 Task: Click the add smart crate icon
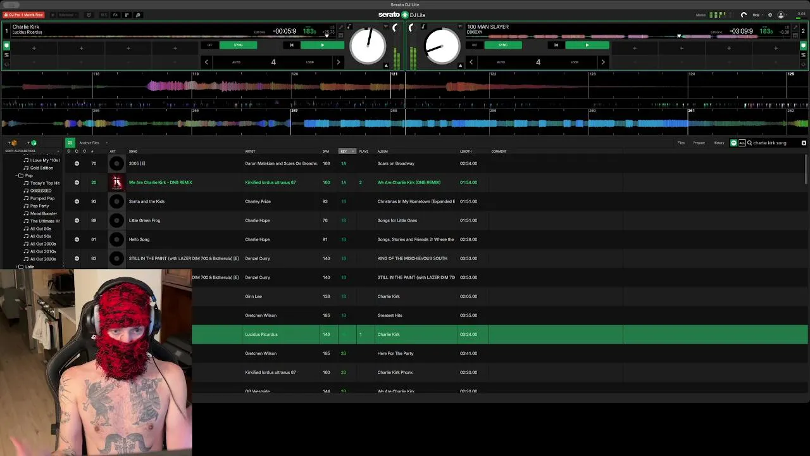[x=32, y=143]
